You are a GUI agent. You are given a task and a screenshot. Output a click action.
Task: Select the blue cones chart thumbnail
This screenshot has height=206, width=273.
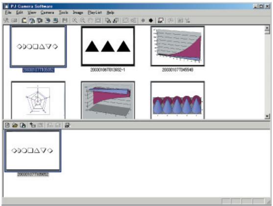click(x=177, y=100)
